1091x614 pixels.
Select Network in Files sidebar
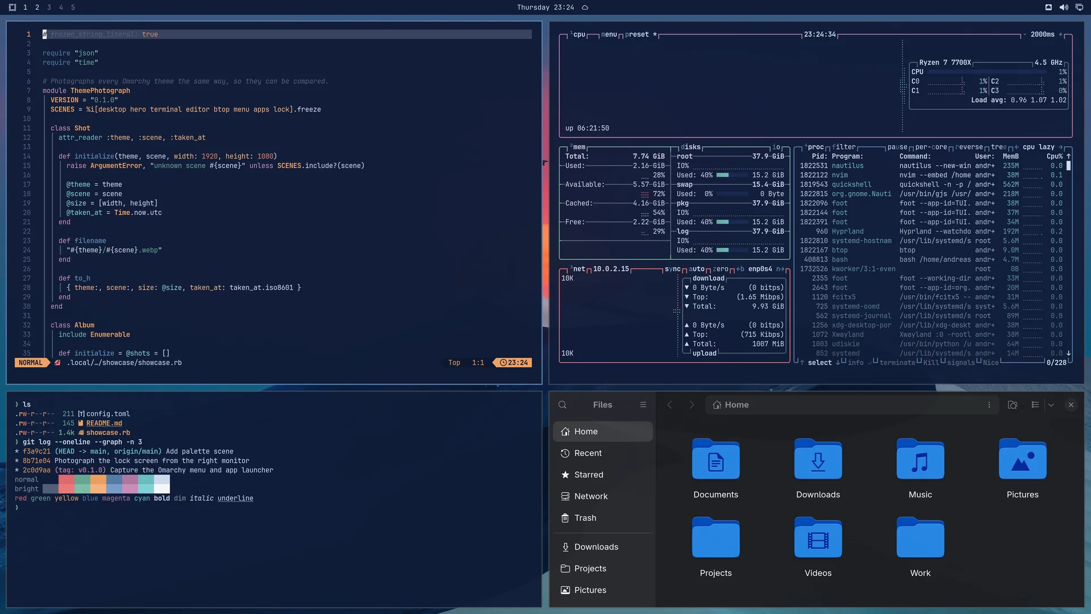click(x=603, y=496)
